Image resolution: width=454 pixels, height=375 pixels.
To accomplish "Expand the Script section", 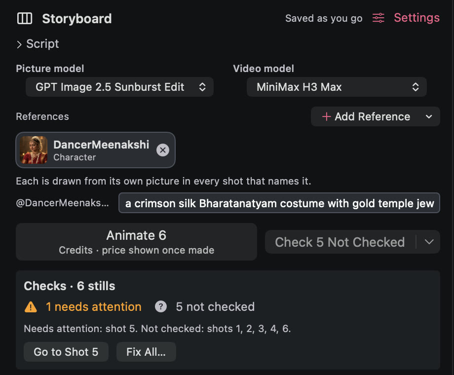I will [x=38, y=44].
